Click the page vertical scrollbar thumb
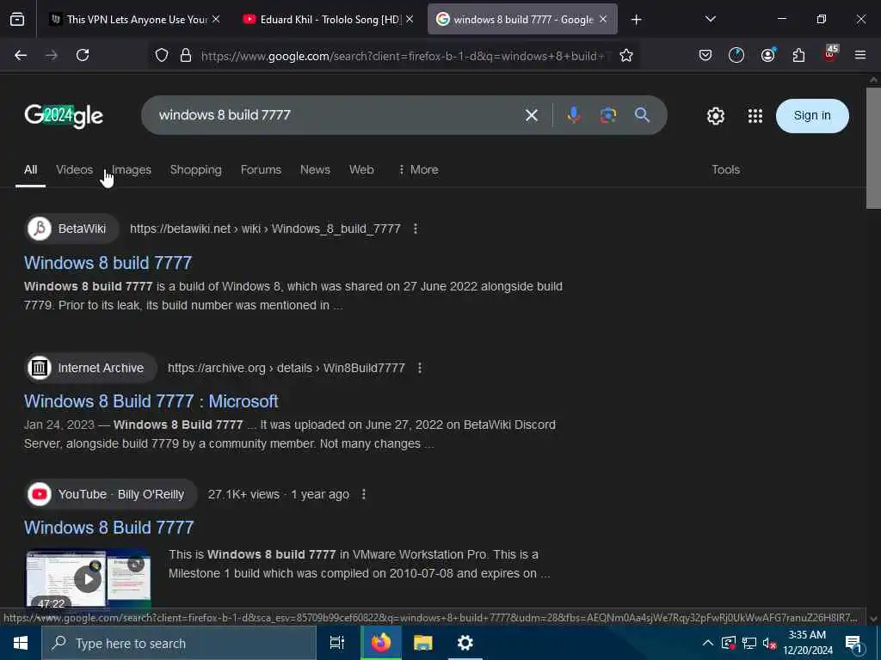This screenshot has height=660, width=881. 872,148
